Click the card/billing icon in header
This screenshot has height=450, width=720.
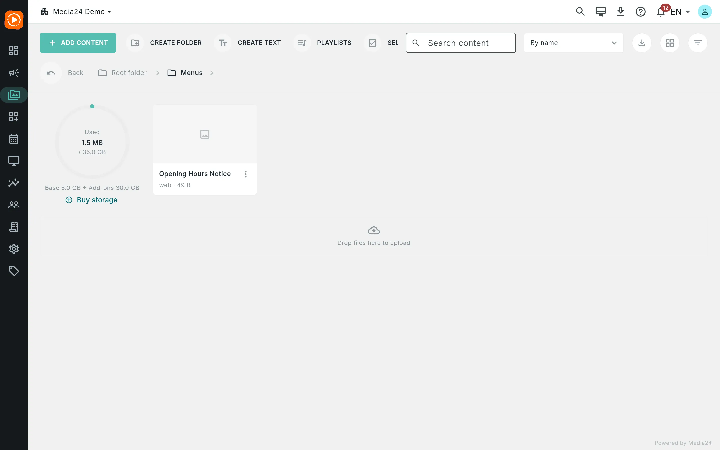coord(601,12)
